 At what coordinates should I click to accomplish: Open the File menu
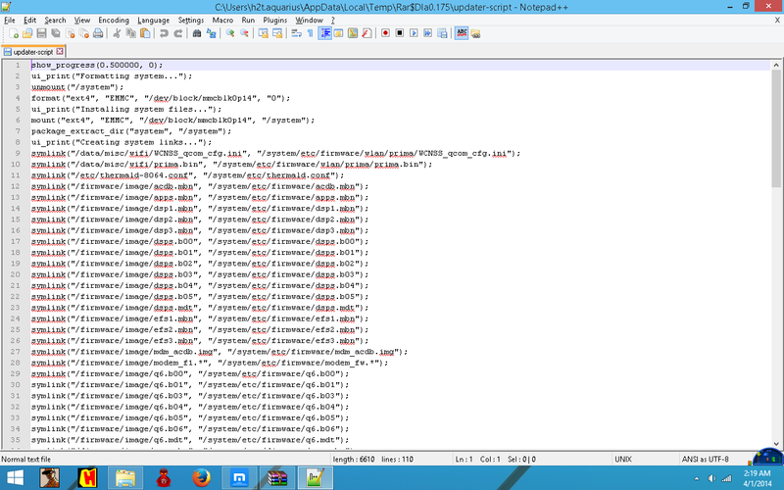click(x=10, y=20)
